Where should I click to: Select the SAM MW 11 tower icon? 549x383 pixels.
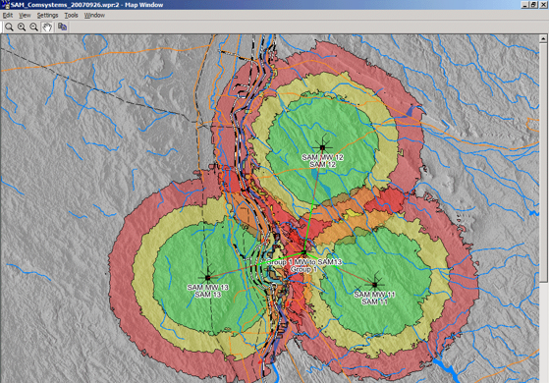[x=374, y=284]
